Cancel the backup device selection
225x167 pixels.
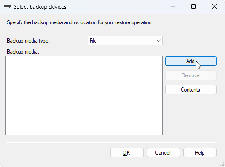163,153
